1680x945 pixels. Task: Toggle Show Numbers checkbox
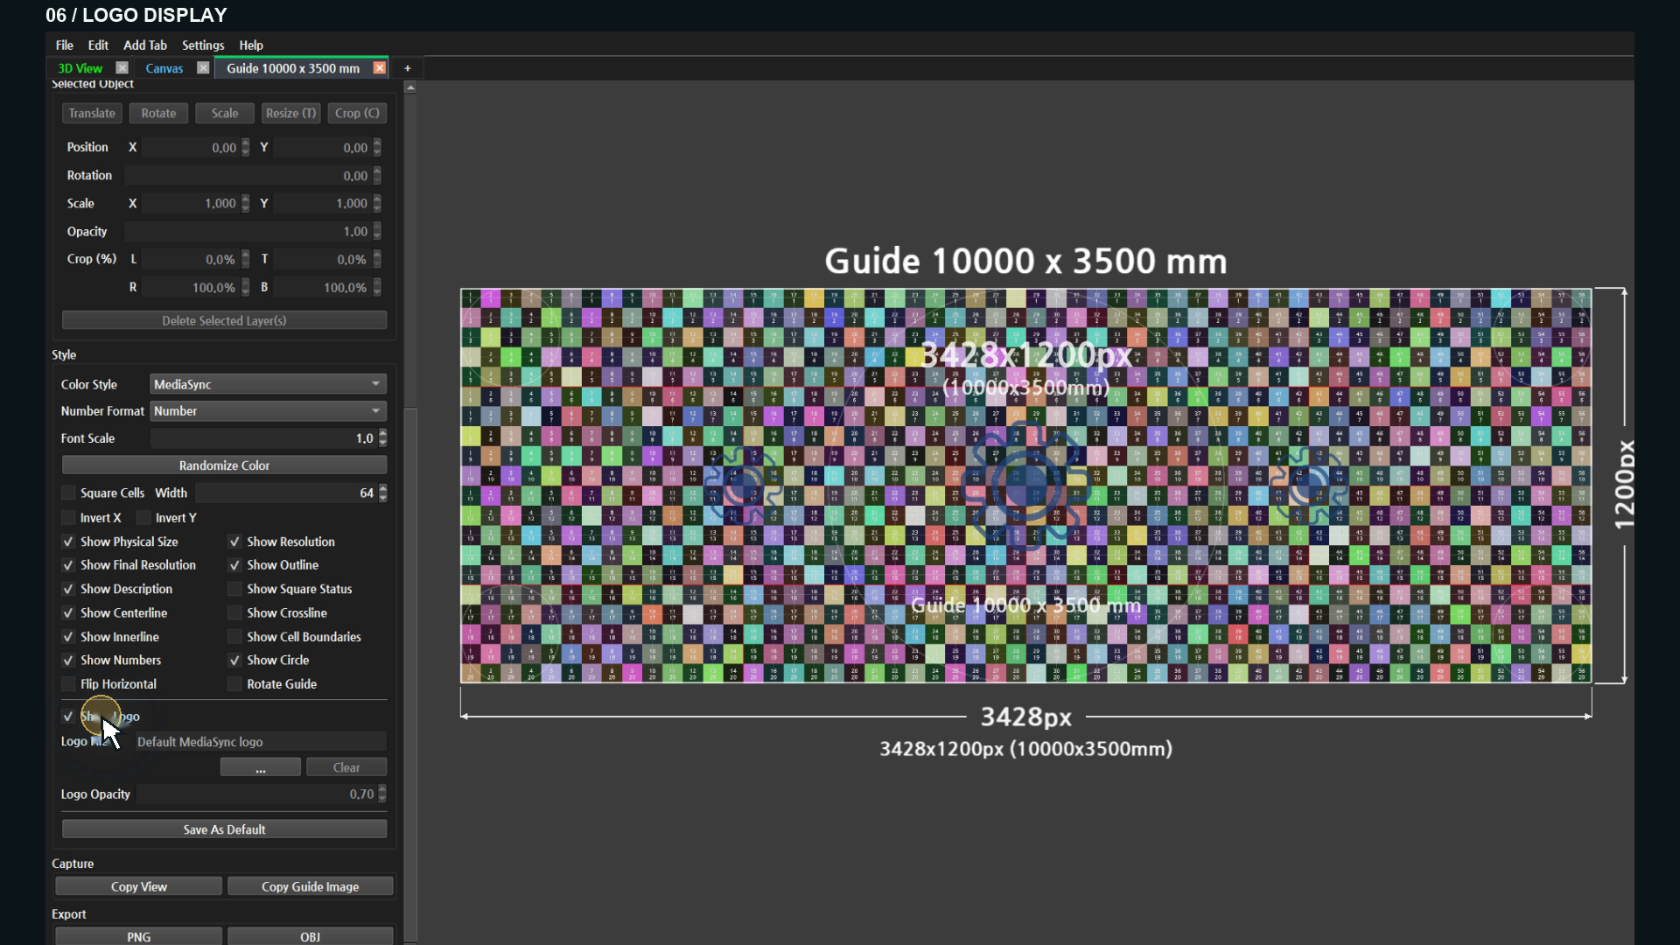click(x=68, y=661)
